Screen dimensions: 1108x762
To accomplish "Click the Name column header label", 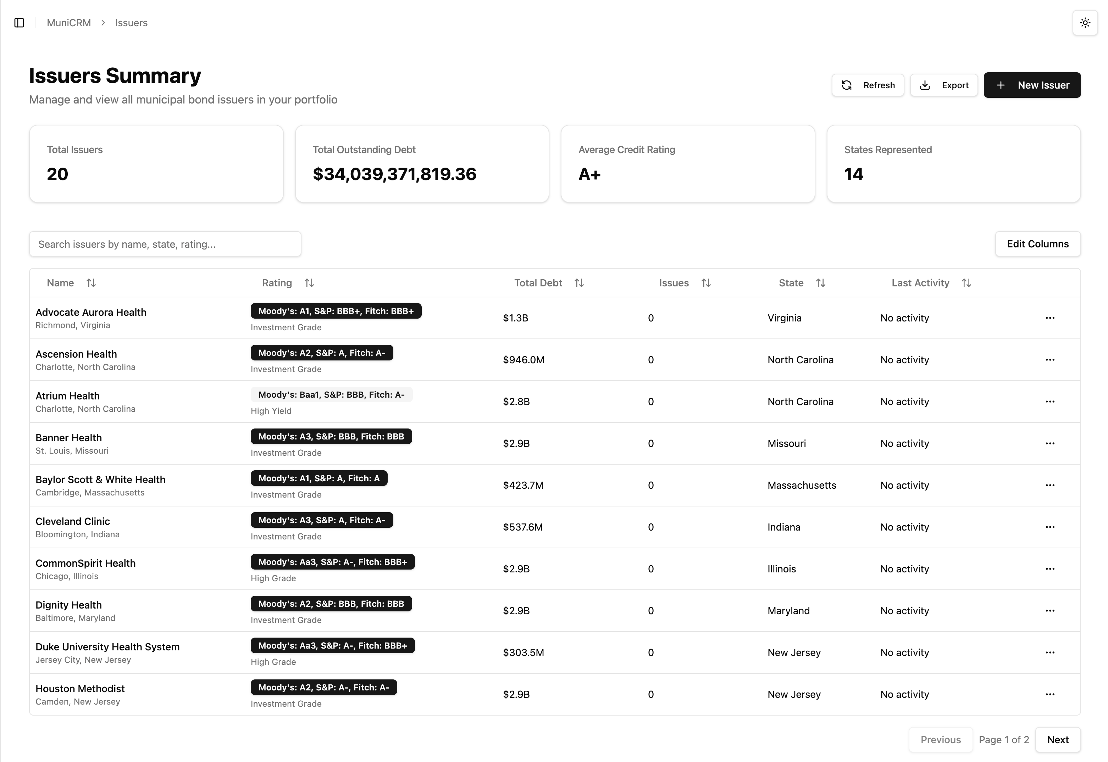I will point(60,283).
